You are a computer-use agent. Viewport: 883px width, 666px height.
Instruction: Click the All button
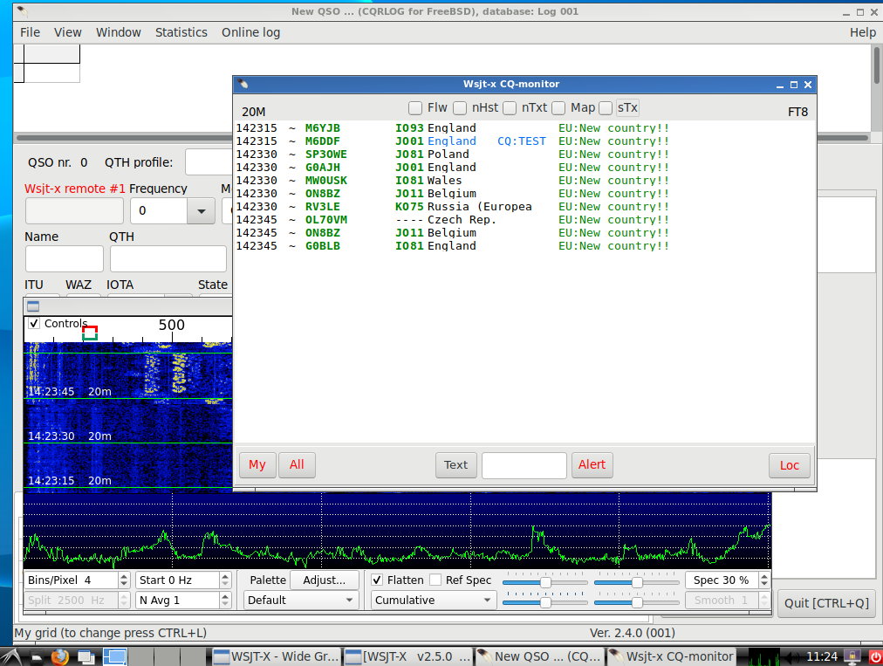coord(297,465)
